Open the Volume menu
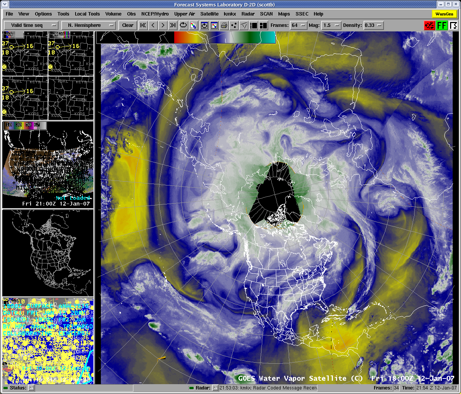This screenshot has width=461, height=394. 113,14
